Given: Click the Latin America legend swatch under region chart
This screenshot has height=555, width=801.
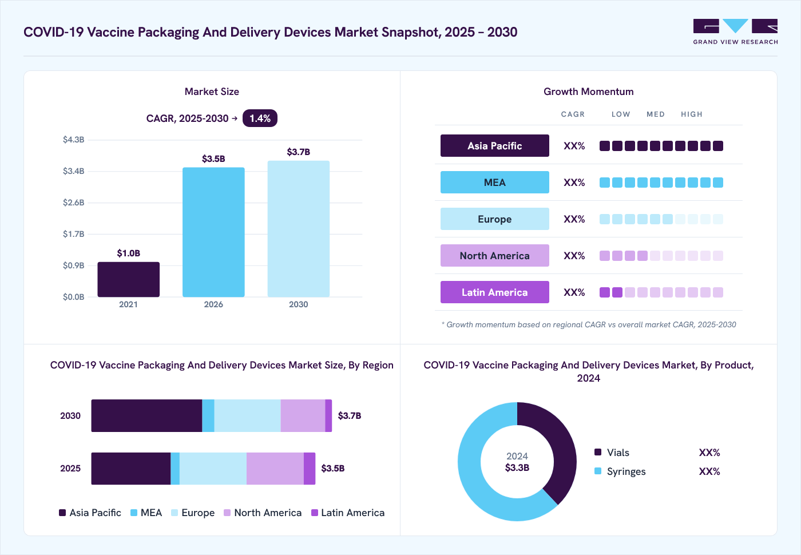Looking at the screenshot, I should (x=314, y=513).
